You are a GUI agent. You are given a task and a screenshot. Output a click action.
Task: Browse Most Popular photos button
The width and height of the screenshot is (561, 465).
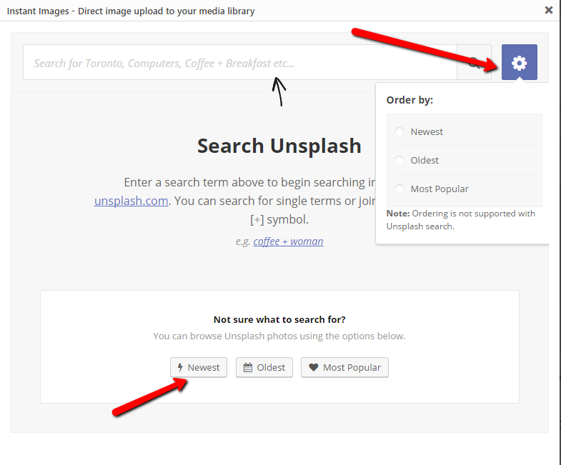click(x=344, y=367)
